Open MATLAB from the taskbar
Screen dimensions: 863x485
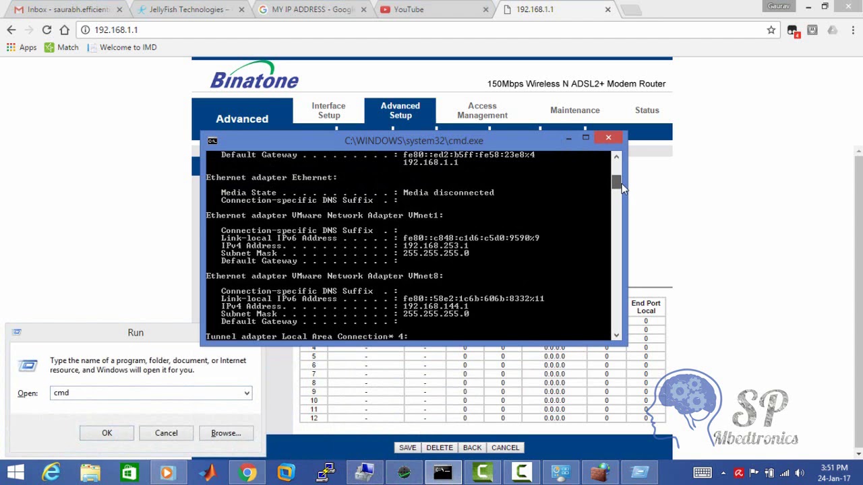(x=208, y=472)
